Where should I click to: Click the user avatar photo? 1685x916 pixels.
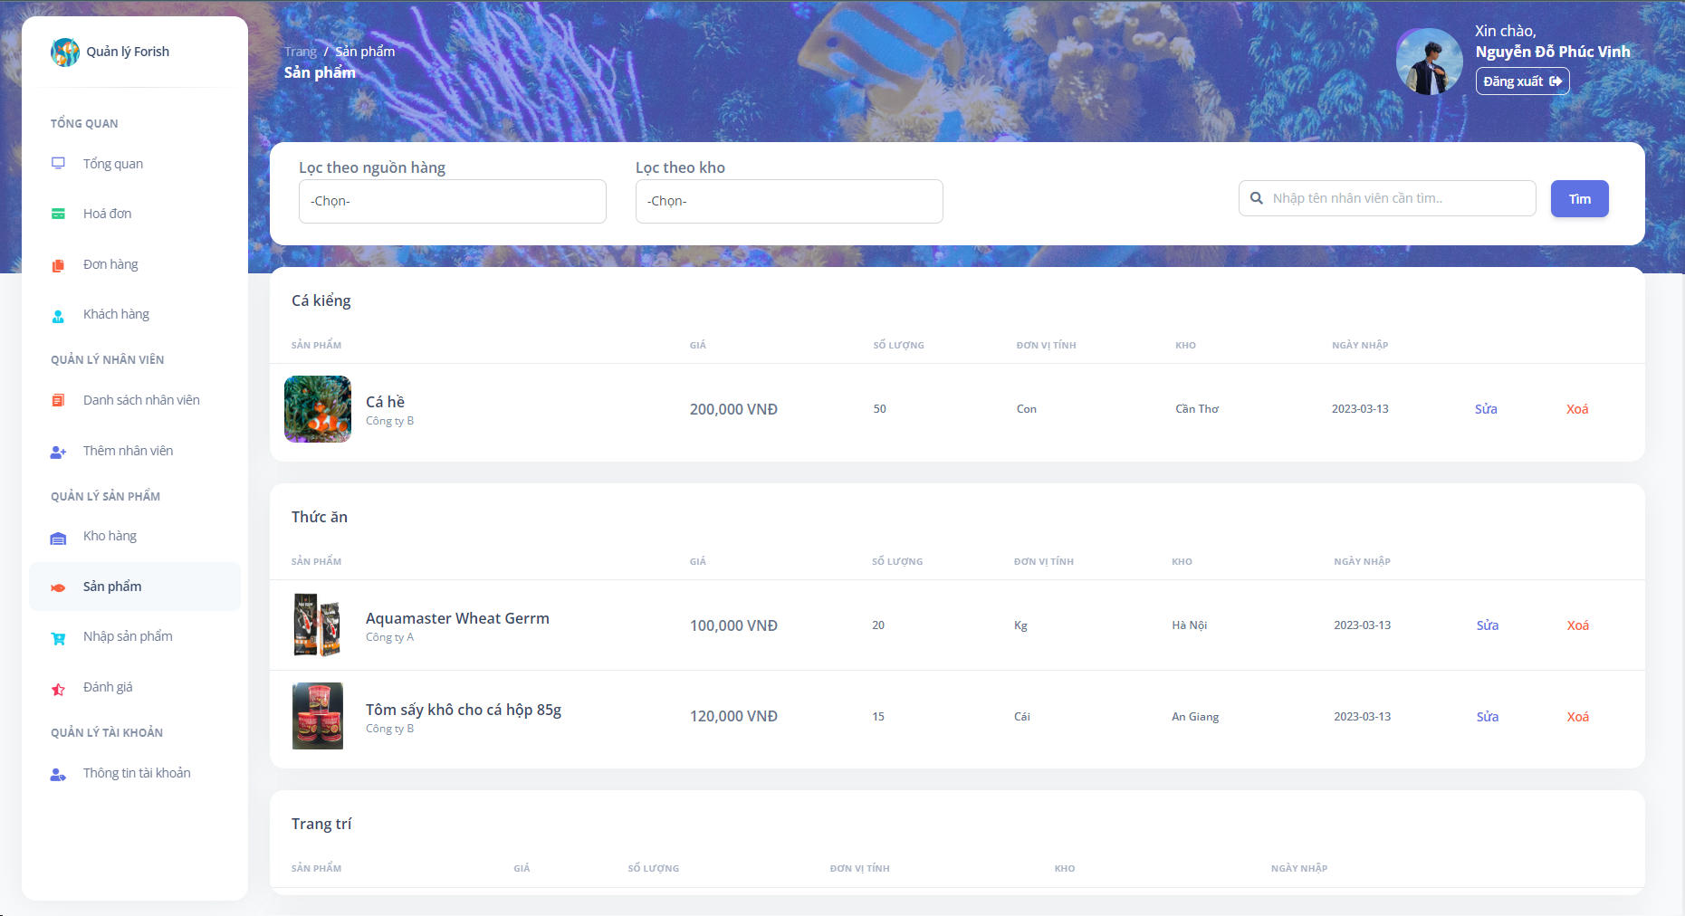(1429, 62)
